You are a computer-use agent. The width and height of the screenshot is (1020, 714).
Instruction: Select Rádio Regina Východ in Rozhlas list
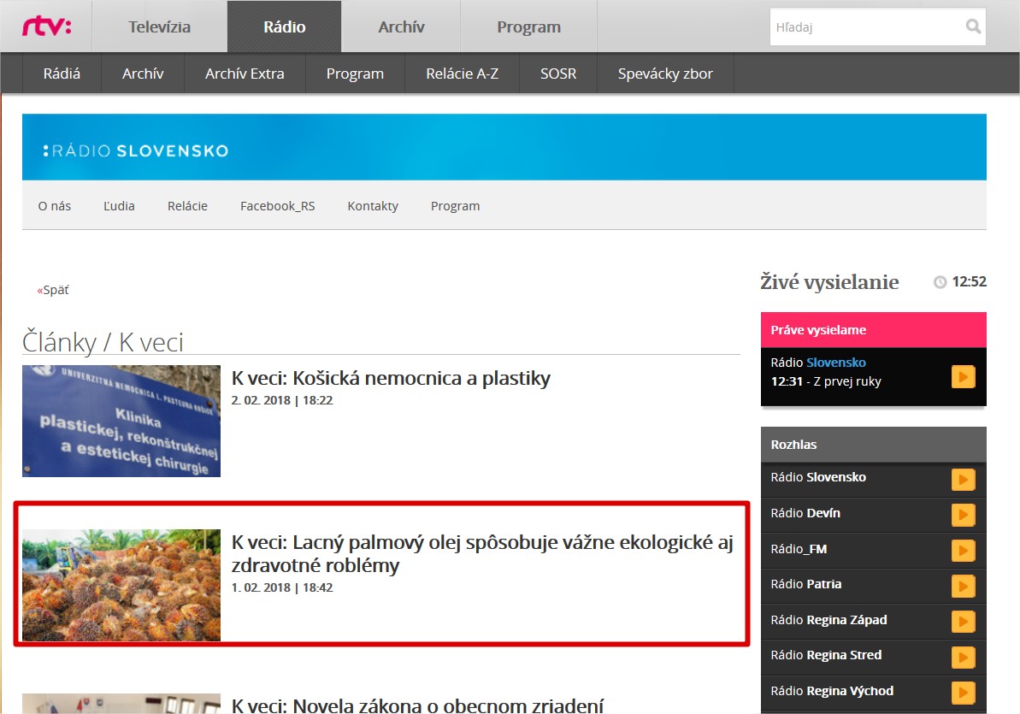pos(832,691)
